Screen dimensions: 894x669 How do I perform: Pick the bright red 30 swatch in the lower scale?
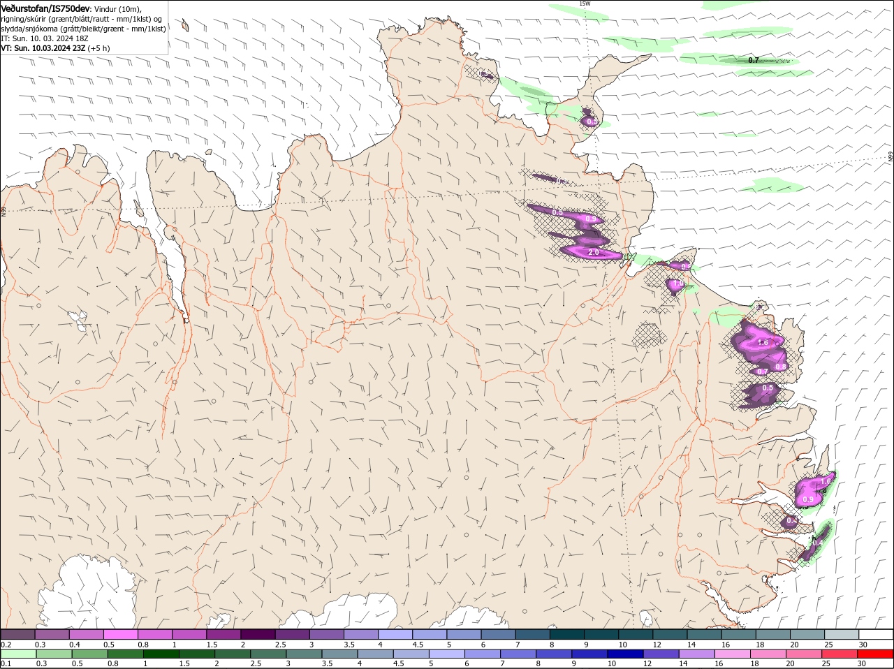pos(876,654)
